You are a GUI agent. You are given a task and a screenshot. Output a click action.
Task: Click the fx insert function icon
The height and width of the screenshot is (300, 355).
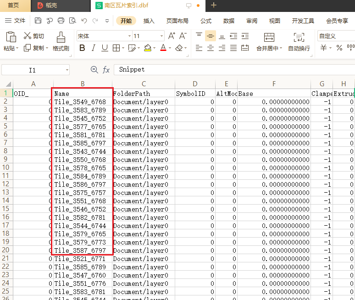tap(106, 70)
